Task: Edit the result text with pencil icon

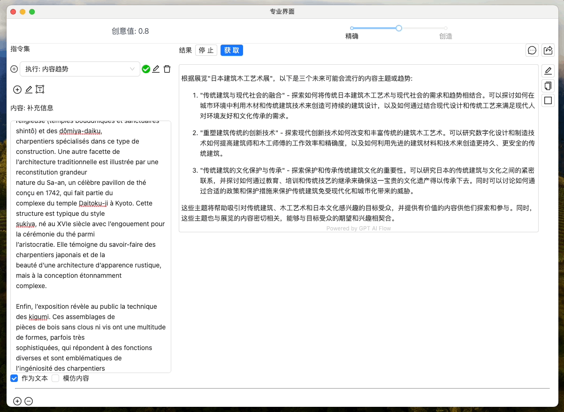Action: (548, 71)
